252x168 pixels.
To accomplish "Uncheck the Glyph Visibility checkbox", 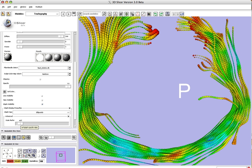I will [x=42, y=104].
